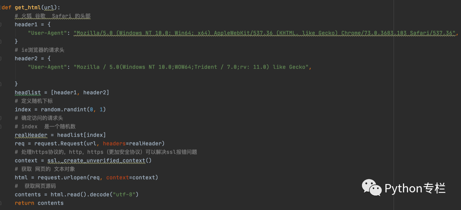
Task: Click the ssl._create_unverified_context call
Action: (99, 161)
